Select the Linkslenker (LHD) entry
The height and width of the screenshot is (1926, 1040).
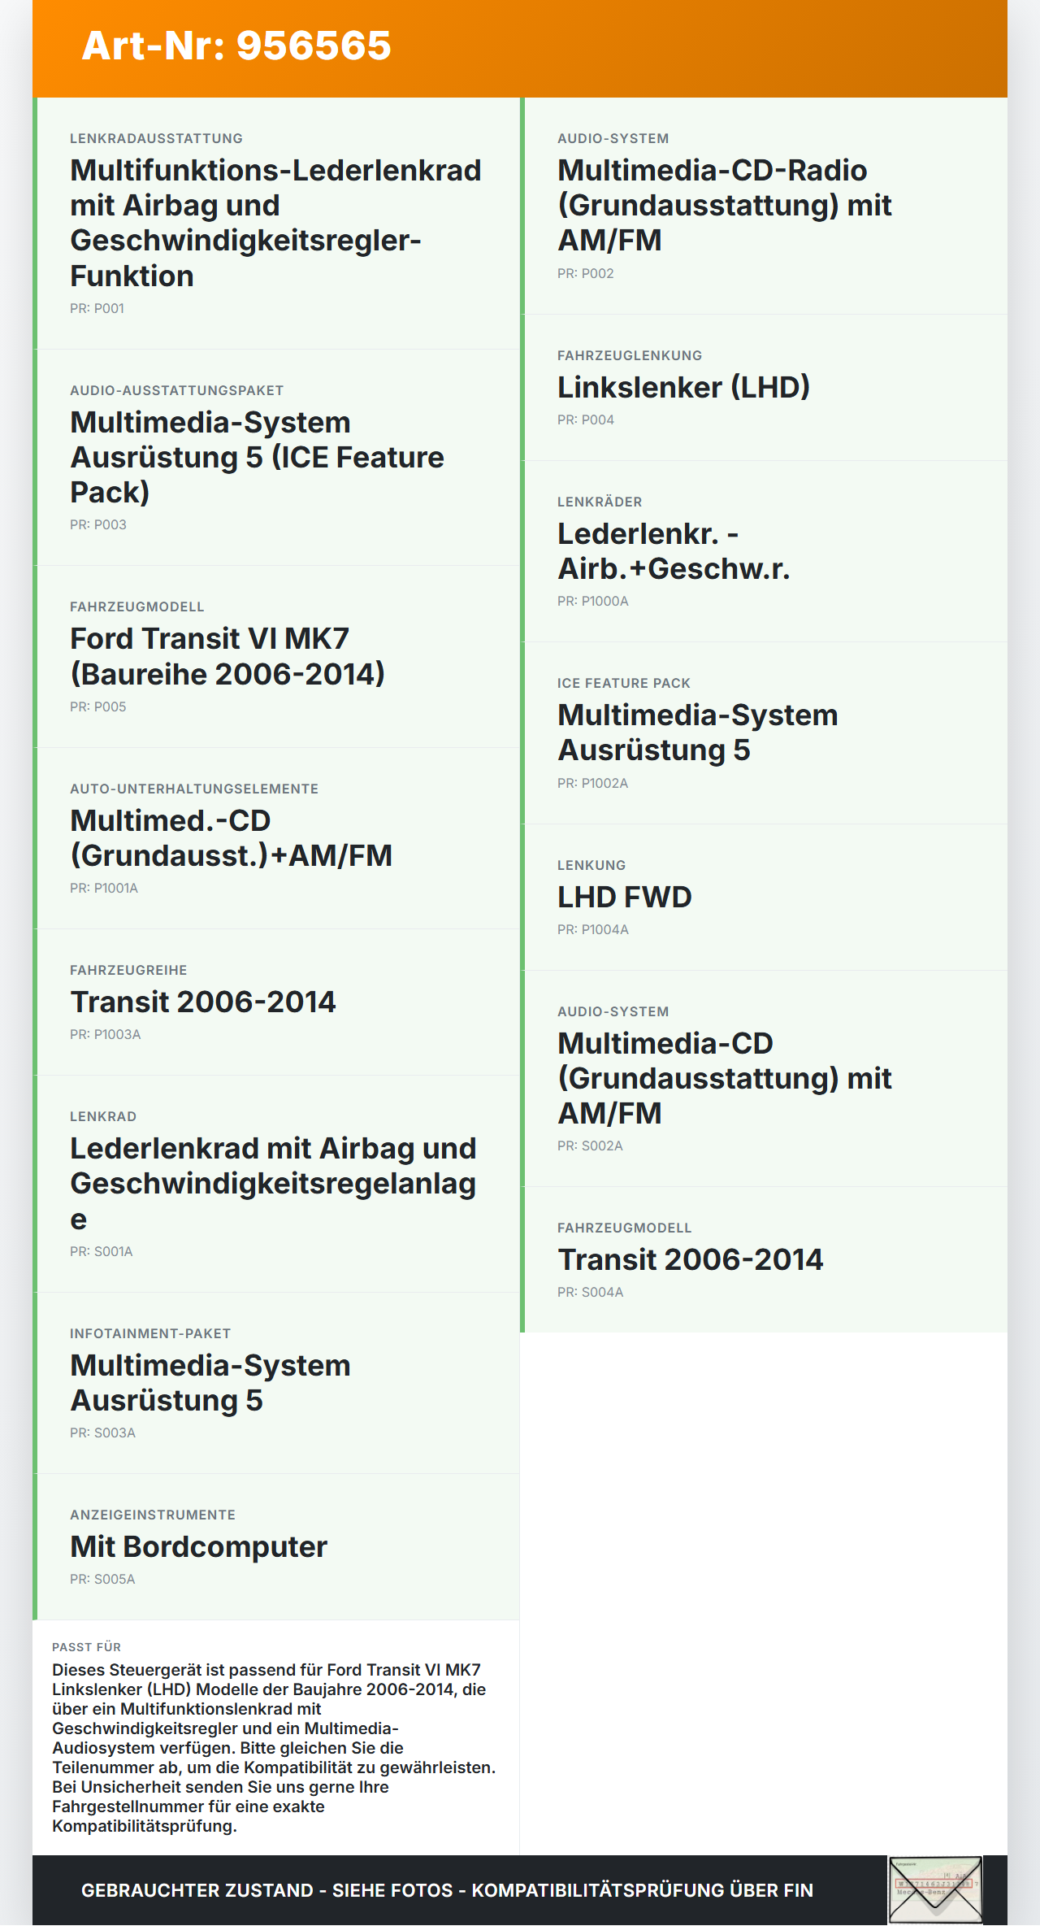click(683, 387)
